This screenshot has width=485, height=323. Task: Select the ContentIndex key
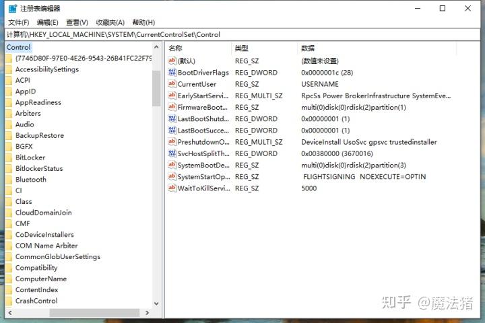[37, 290]
